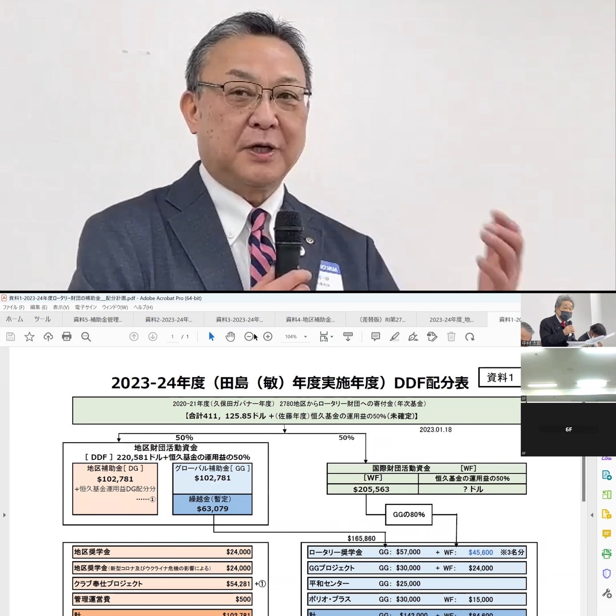Image resolution: width=616 pixels, height=616 pixels.
Task: Open green Scan & OCR sidebar tool
Action: 606,553
